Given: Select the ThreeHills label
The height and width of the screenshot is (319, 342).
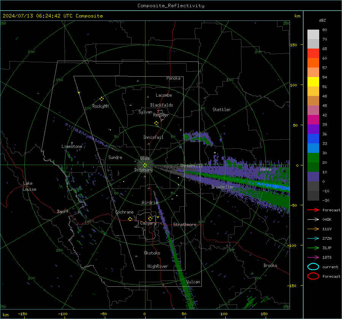Looking at the screenshot, I should pos(191,166).
